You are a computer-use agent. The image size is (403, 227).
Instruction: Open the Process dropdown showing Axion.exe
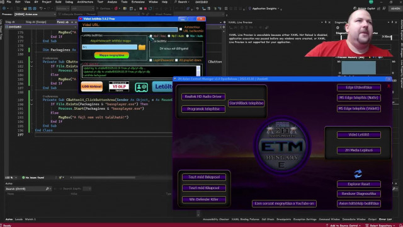click(35, 15)
